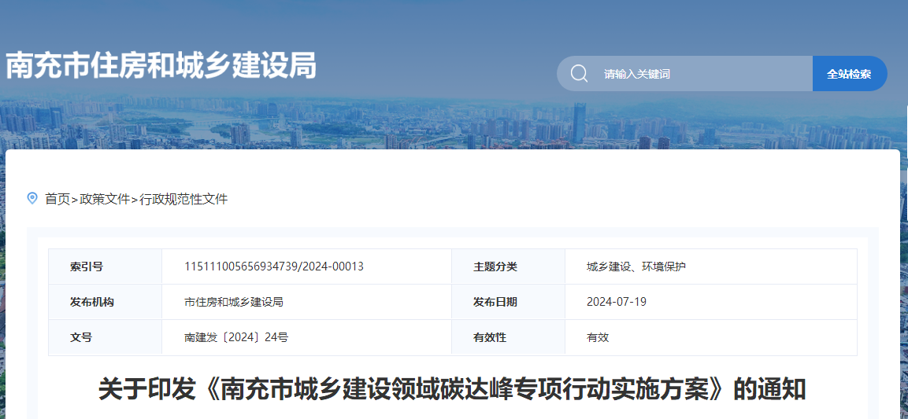Click the 文号 label cell
This screenshot has width=908, height=419.
pyautogui.click(x=81, y=337)
